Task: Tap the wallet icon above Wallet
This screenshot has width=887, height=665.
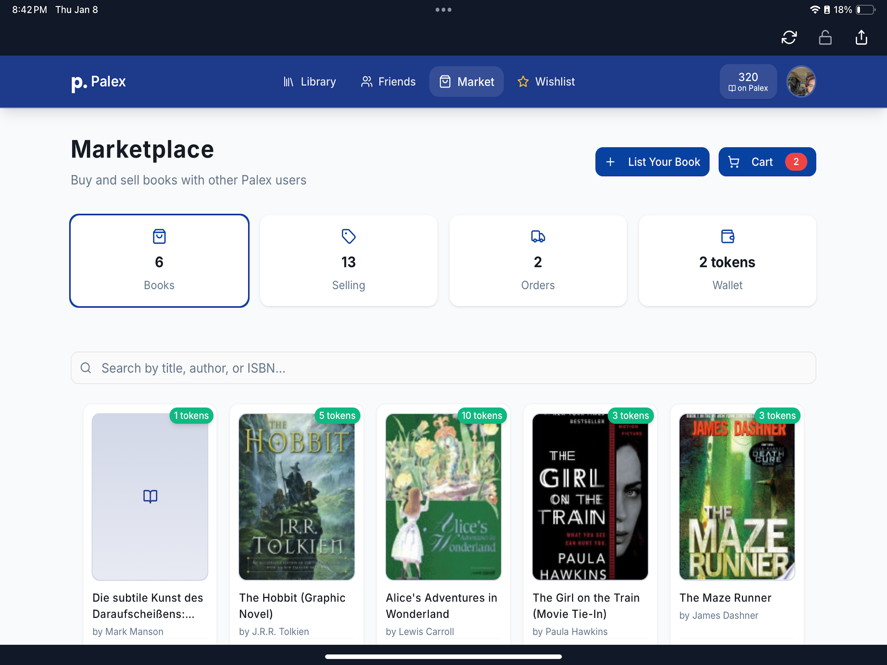Action: (x=727, y=236)
